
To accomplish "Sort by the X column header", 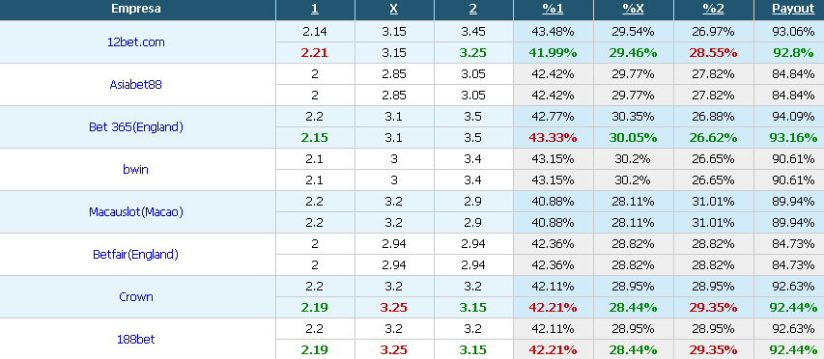I will 394,9.
